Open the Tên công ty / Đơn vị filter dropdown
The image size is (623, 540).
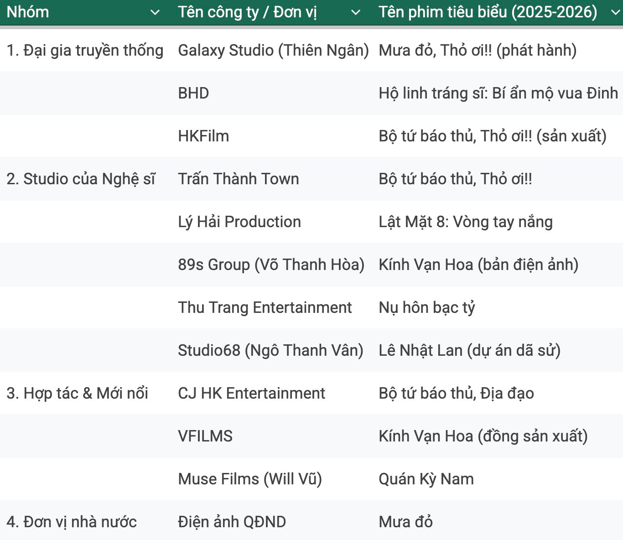[356, 12]
